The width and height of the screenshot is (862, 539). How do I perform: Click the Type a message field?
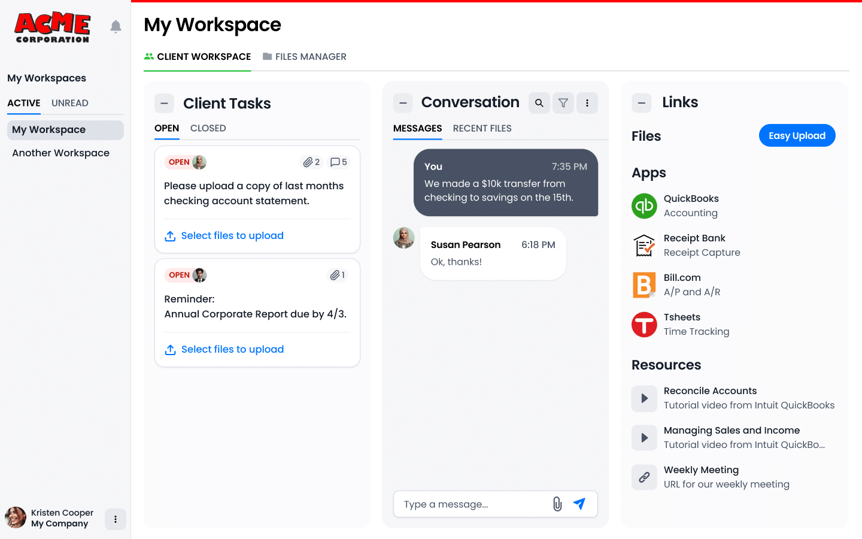click(473, 504)
